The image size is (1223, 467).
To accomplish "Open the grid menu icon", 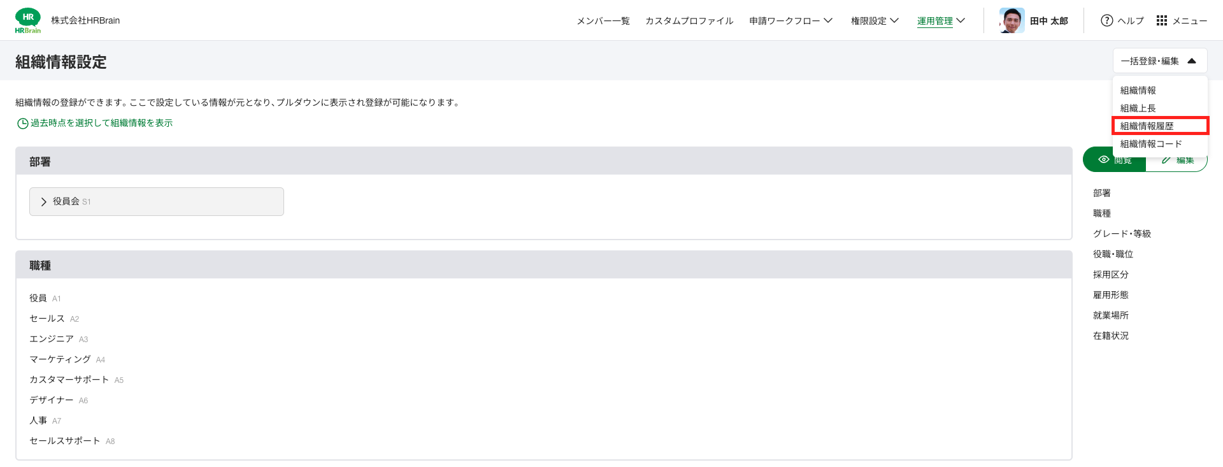I will pyautogui.click(x=1162, y=20).
